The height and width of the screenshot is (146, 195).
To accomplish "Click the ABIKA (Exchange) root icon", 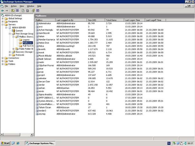I will (3, 15).
